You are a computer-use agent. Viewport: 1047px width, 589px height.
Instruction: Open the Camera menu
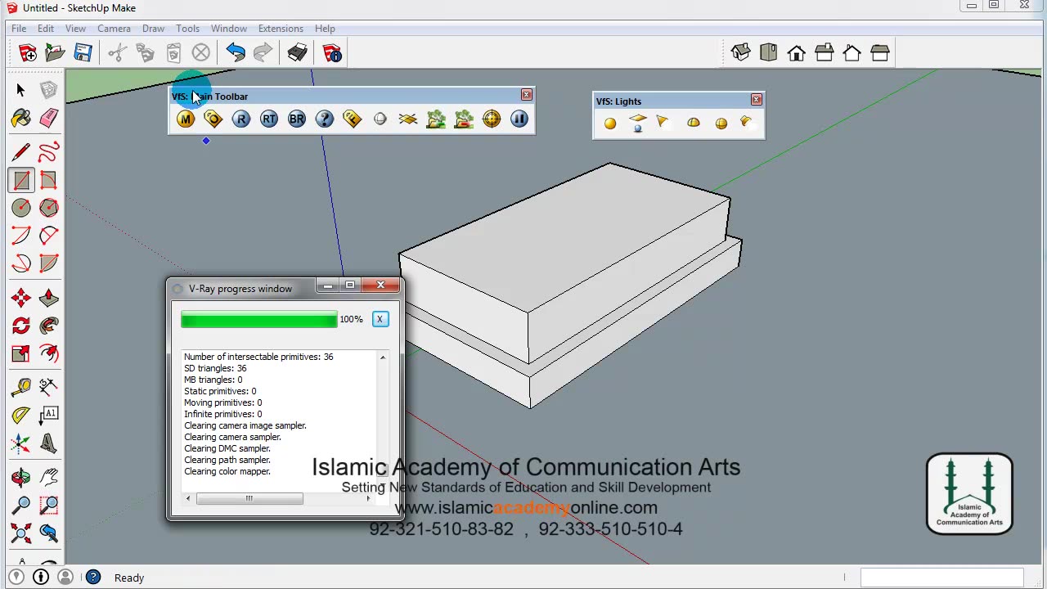(x=114, y=29)
